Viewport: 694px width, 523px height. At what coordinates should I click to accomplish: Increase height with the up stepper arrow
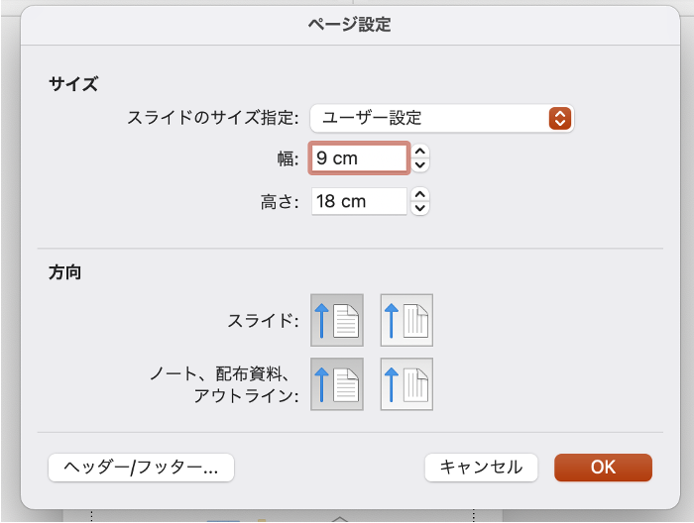point(420,194)
